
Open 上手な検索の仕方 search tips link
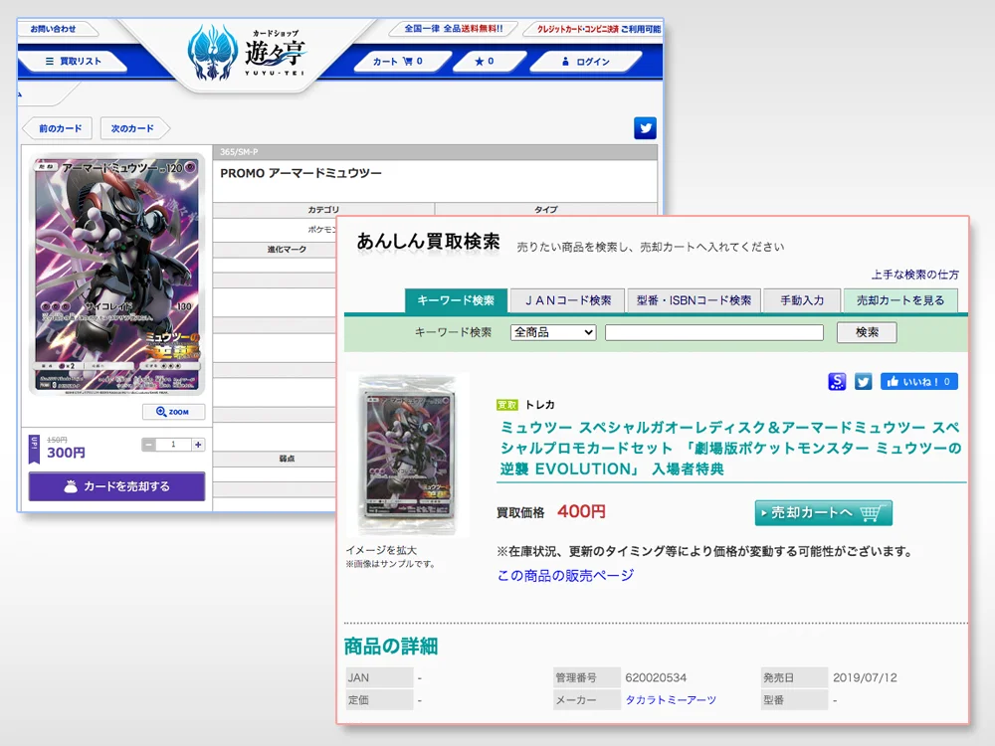click(x=915, y=275)
